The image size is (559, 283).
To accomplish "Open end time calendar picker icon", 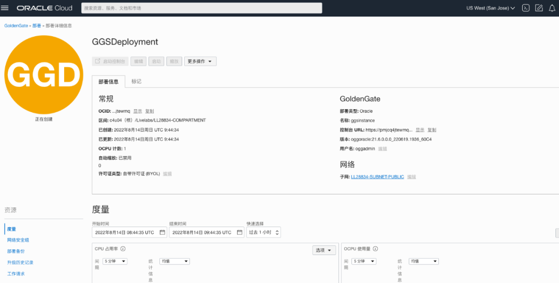I will pos(240,232).
